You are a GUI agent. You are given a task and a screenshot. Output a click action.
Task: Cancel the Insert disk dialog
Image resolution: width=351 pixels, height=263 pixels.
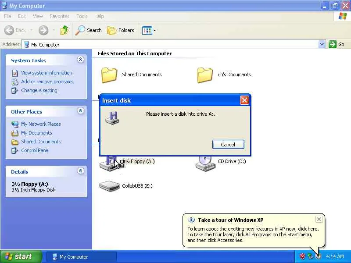tap(228, 145)
